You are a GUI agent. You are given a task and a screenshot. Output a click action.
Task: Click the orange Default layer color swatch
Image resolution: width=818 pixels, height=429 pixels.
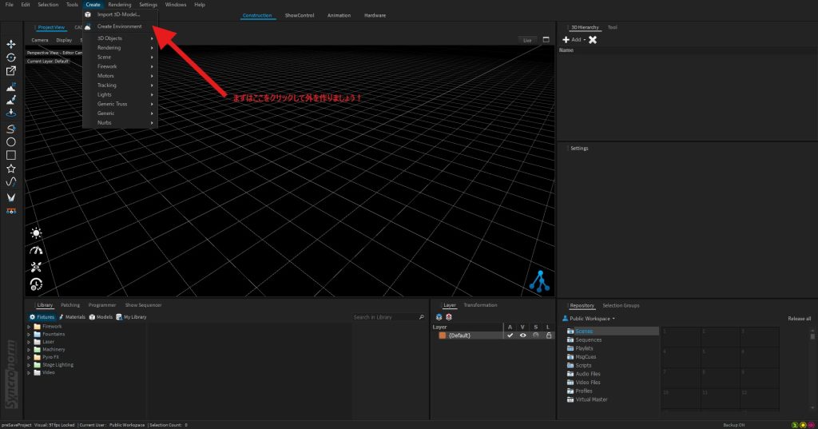click(442, 336)
